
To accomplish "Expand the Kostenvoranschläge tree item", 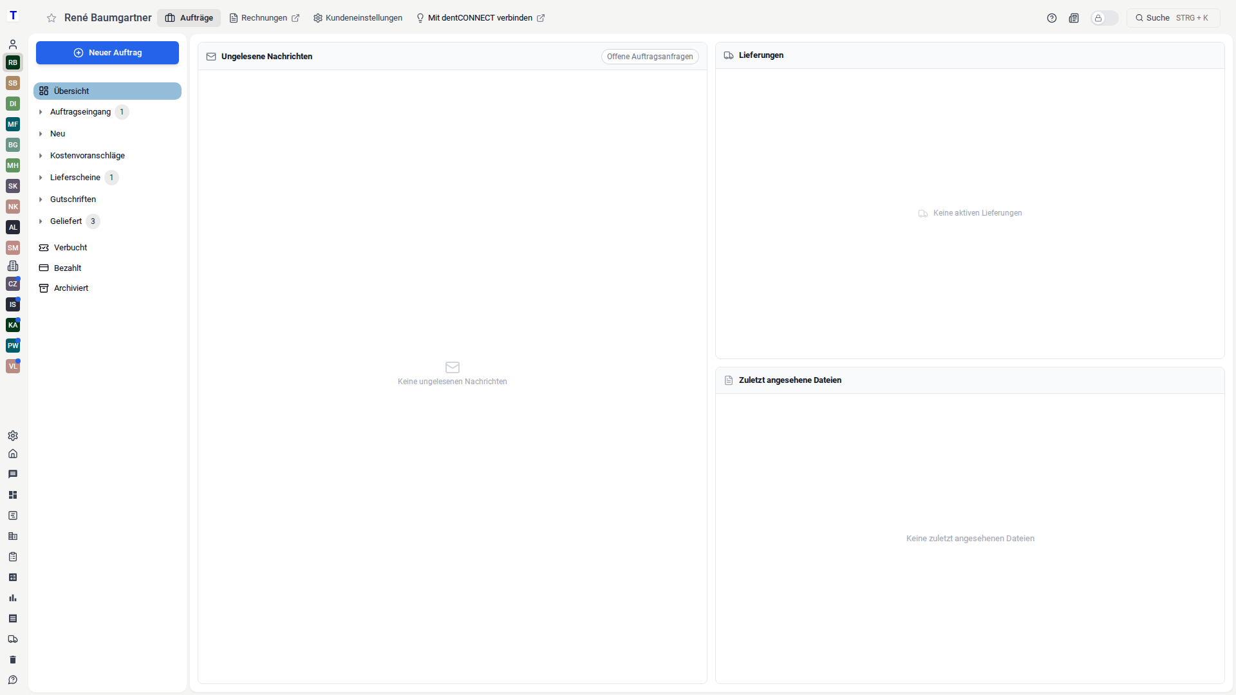I will click(x=41, y=156).
